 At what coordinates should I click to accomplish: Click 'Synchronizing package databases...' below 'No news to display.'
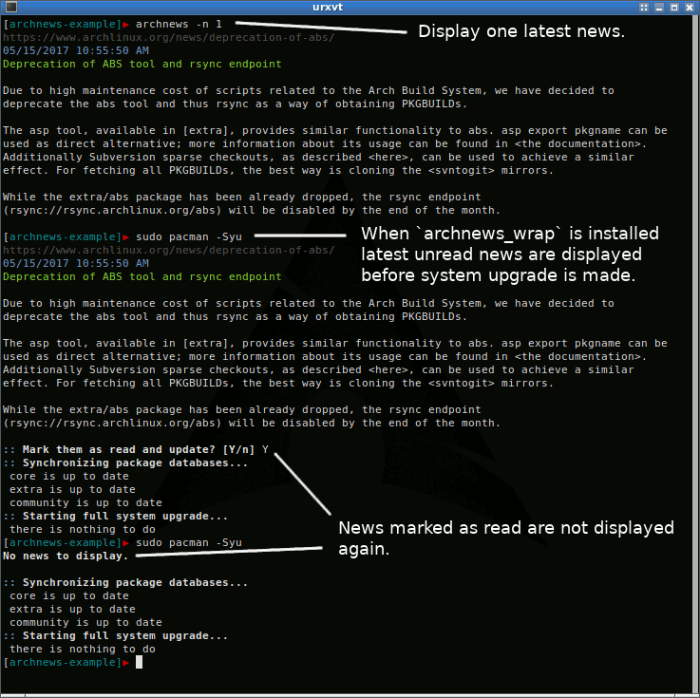click(135, 582)
